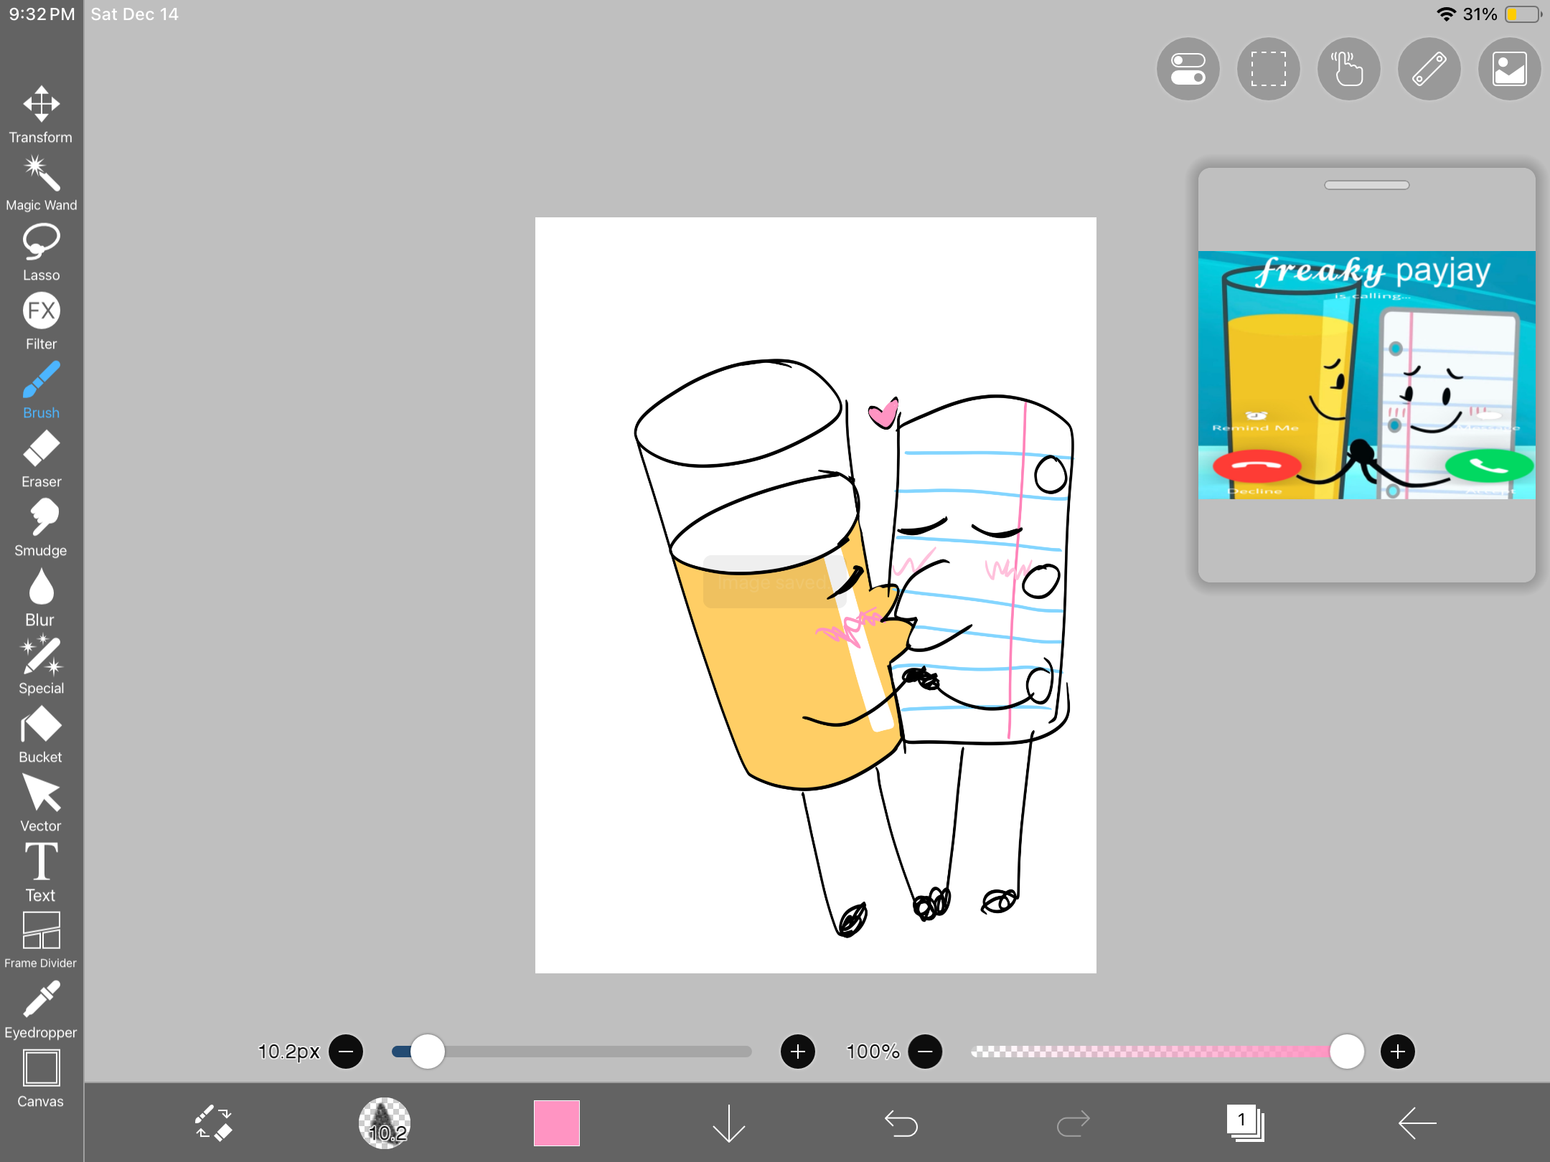Increase brush thickness with plus button
Image resolution: width=1550 pixels, height=1162 pixels.
tap(797, 1052)
